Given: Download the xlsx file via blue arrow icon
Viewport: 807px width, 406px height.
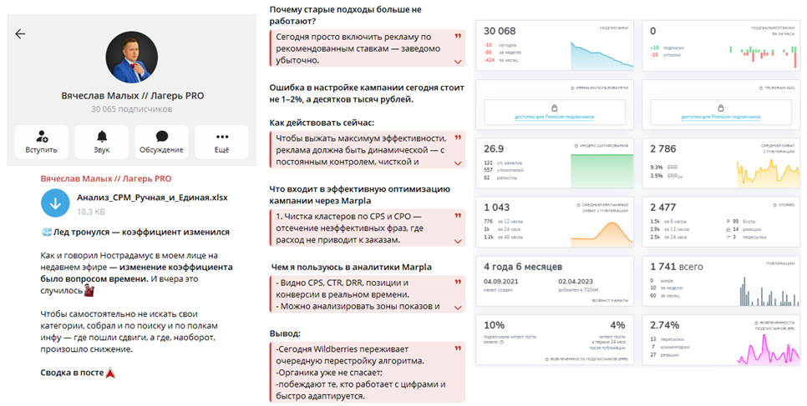Looking at the screenshot, I should coord(57,203).
